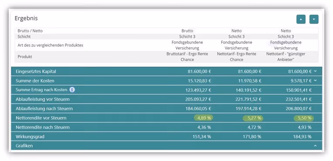Click the Ablaufleistung vor Steuern label
Viewport: 333px width, 161px height.
[42, 99]
